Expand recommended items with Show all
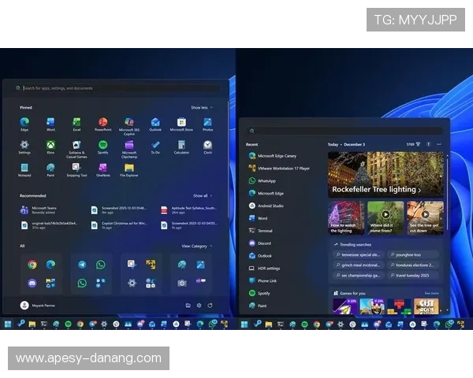Viewport: 473px width, 378px height. click(x=202, y=195)
